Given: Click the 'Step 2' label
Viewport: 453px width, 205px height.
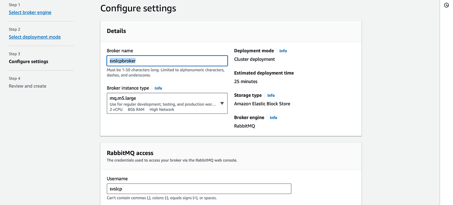Looking at the screenshot, I should [15, 30].
